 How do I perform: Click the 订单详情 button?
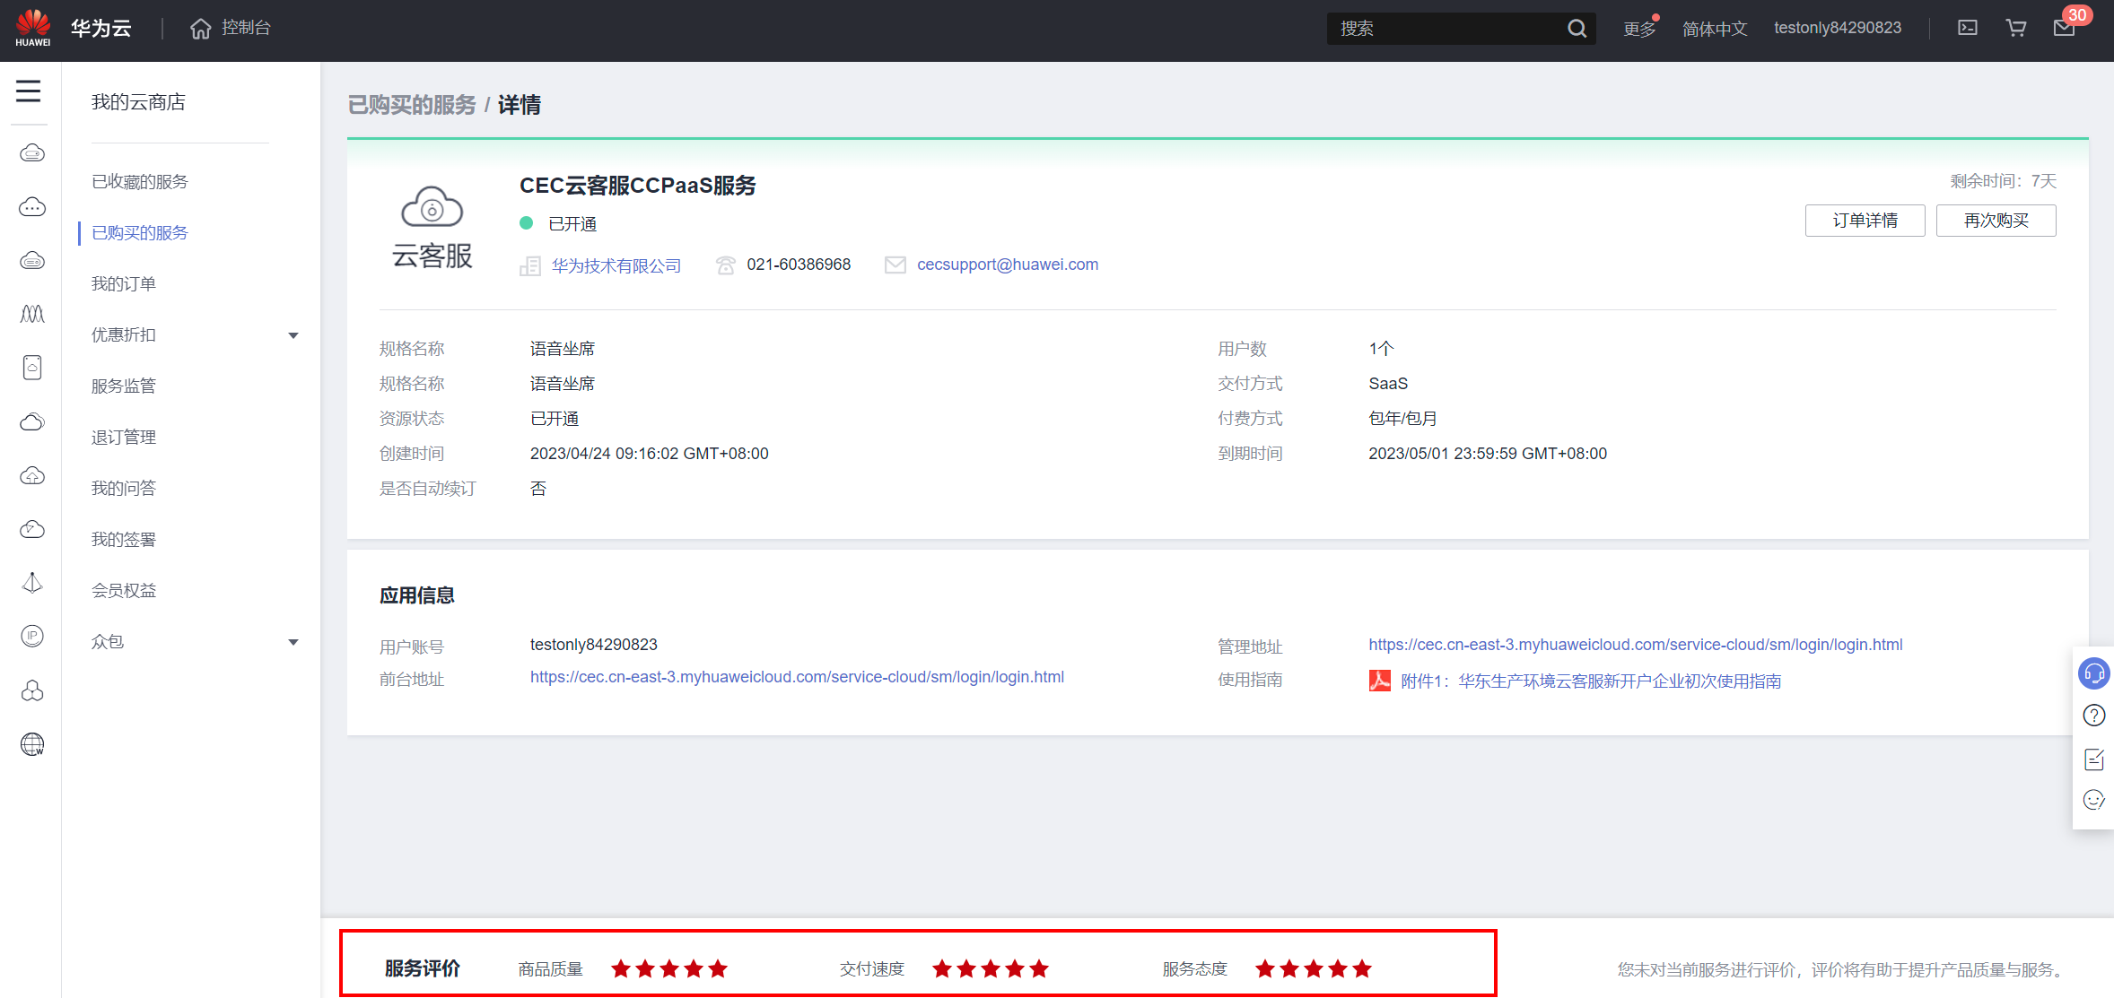[x=1865, y=221]
